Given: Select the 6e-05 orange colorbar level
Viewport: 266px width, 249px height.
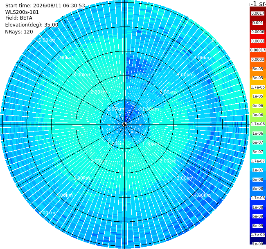Looking at the screenshot, I should tap(258, 69).
